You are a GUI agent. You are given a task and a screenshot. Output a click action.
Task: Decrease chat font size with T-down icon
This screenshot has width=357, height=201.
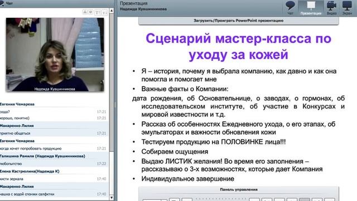point(104,12)
